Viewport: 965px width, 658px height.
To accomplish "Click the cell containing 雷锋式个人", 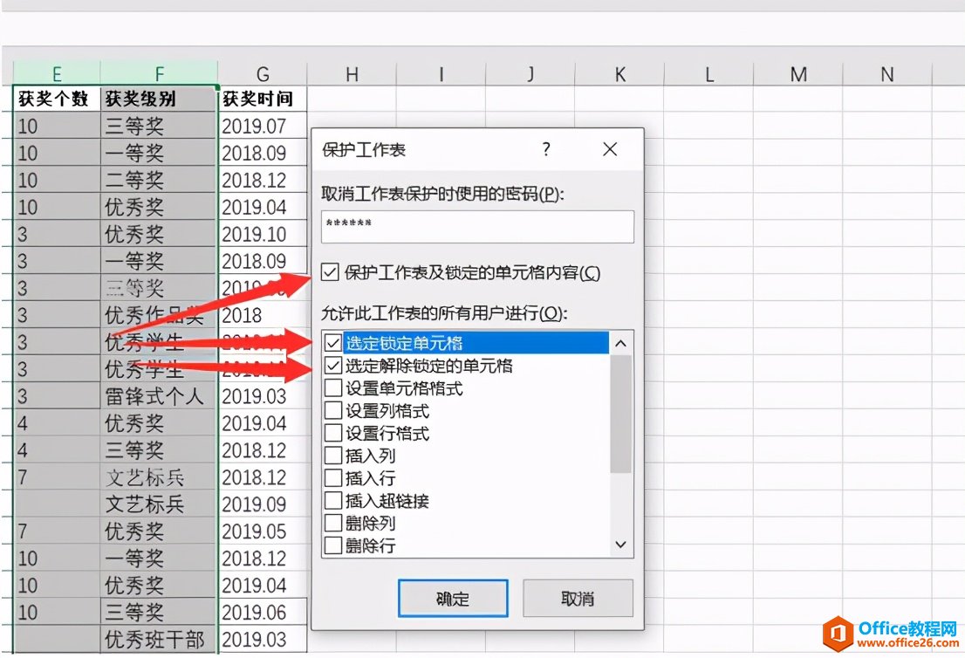I will (x=159, y=396).
